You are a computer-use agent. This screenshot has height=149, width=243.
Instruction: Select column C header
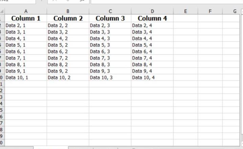pos(110,11)
